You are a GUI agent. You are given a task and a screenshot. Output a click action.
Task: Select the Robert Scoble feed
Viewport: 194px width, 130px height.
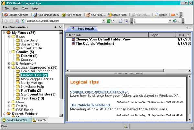31,48
